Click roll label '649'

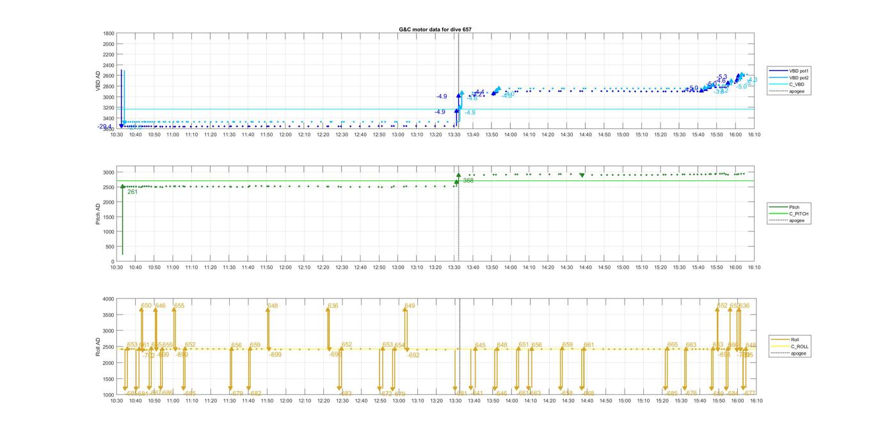click(410, 306)
